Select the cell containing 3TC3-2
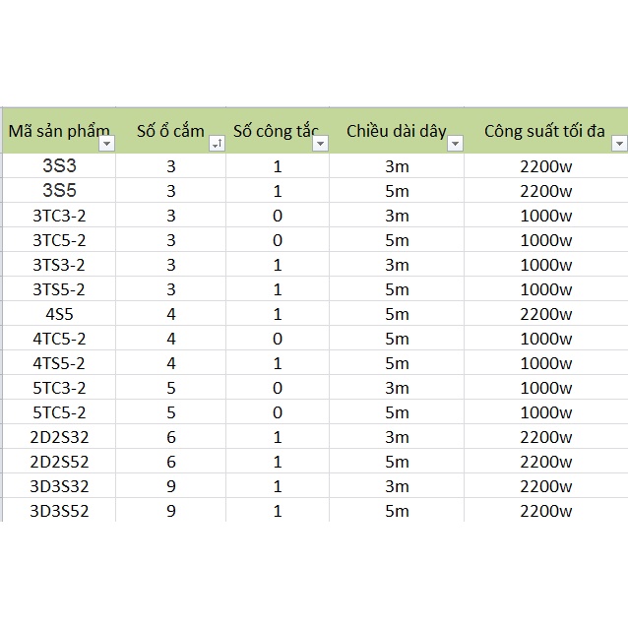The height and width of the screenshot is (628, 628). (x=59, y=215)
